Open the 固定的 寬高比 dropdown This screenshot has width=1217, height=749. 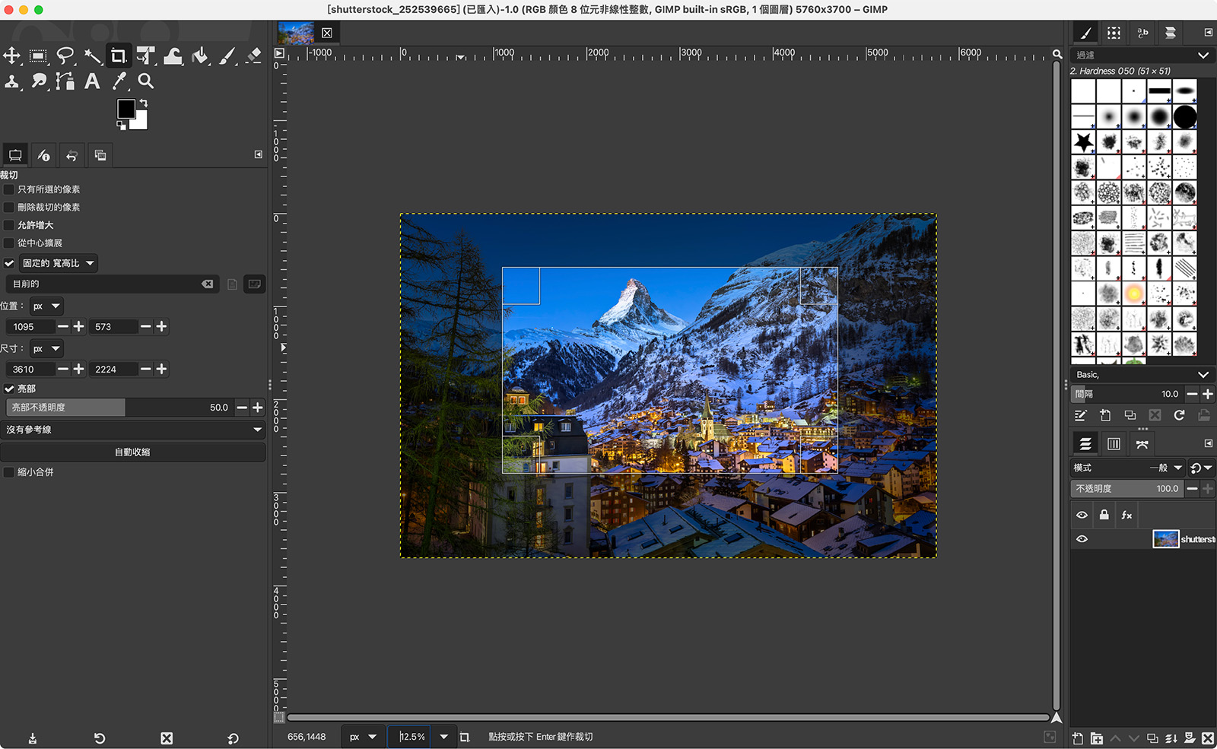(59, 263)
